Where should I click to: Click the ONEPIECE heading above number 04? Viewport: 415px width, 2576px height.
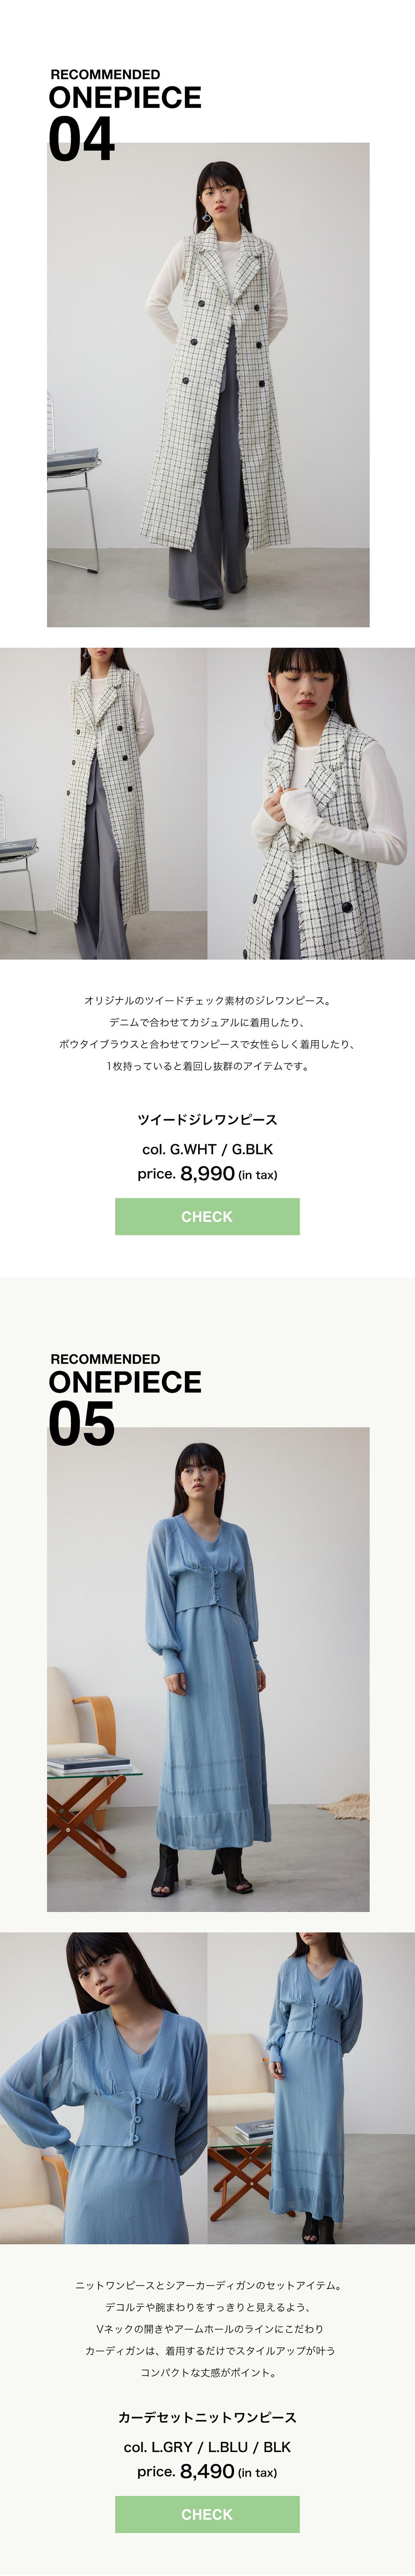125,98
